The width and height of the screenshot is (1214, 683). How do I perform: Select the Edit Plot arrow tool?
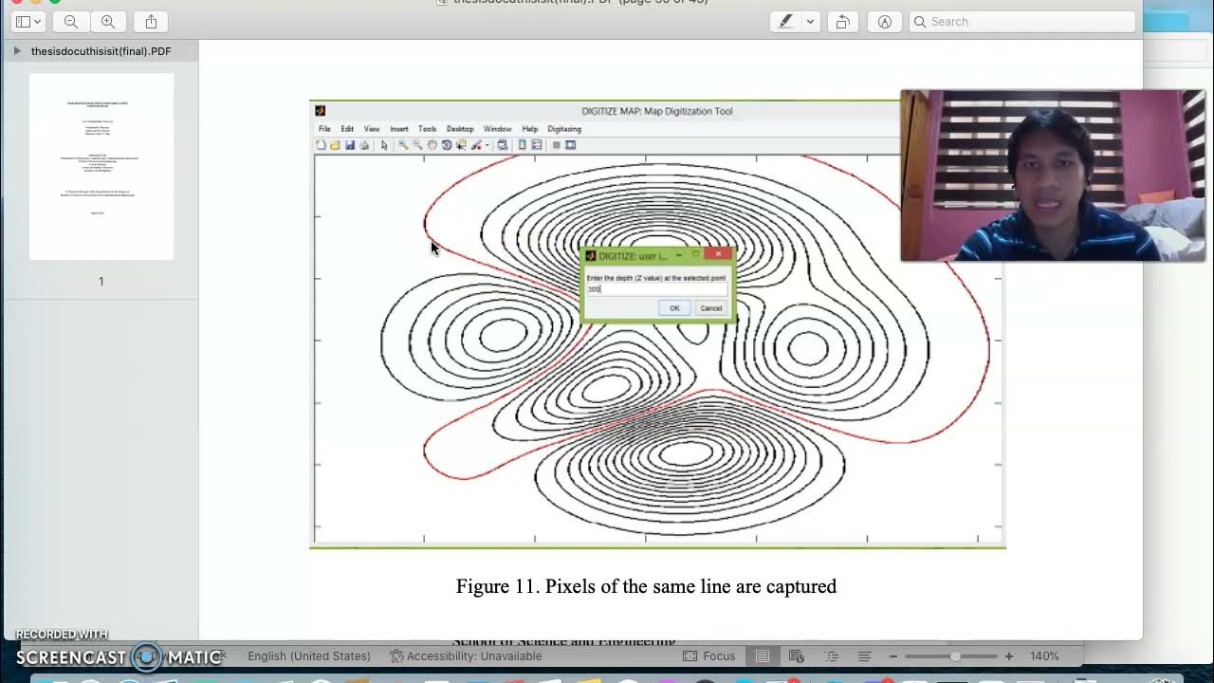[384, 145]
